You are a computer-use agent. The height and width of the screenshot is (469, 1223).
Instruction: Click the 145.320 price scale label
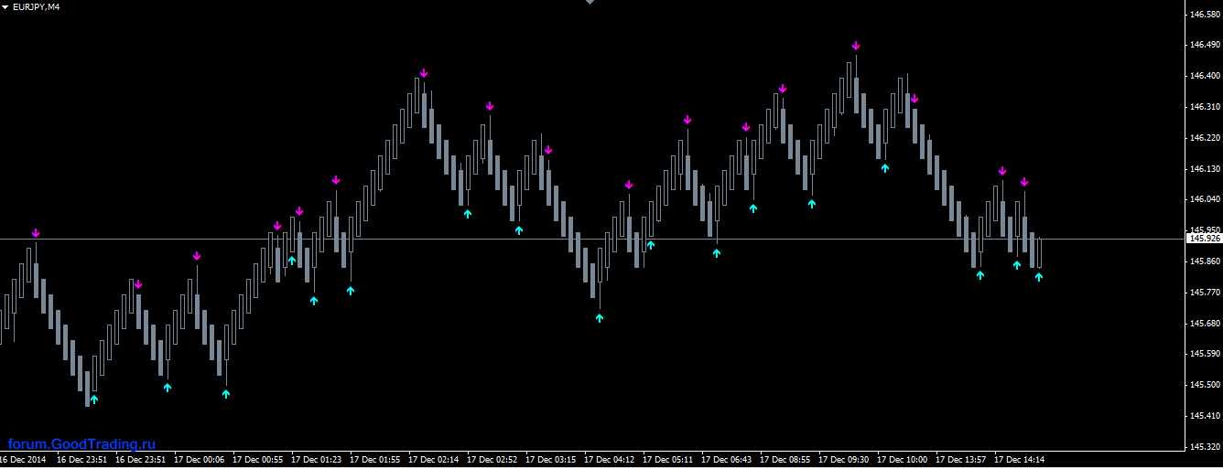pyautogui.click(x=1204, y=447)
